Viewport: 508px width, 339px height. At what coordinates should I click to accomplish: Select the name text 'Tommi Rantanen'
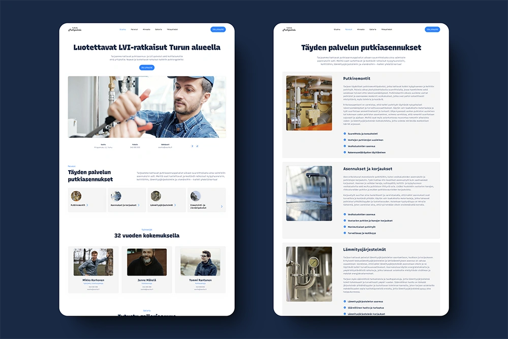coord(200,280)
